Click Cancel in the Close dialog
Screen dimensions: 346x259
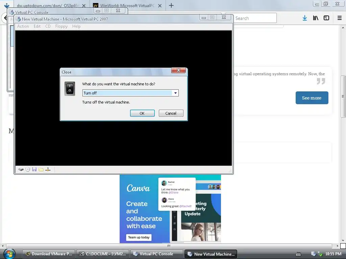[171, 113]
